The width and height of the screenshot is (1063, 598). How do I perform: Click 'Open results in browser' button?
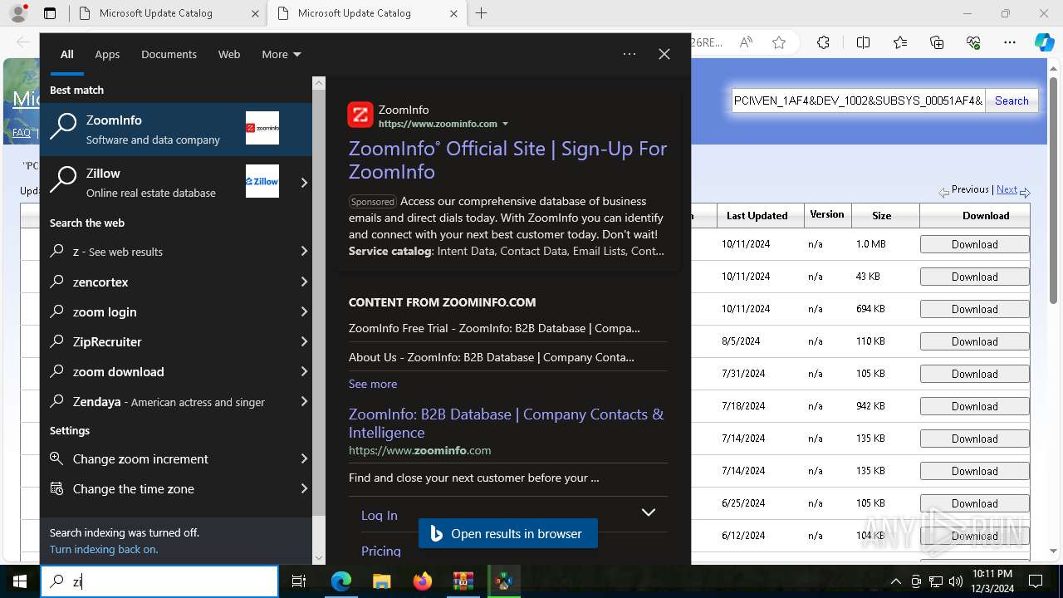[x=508, y=534]
